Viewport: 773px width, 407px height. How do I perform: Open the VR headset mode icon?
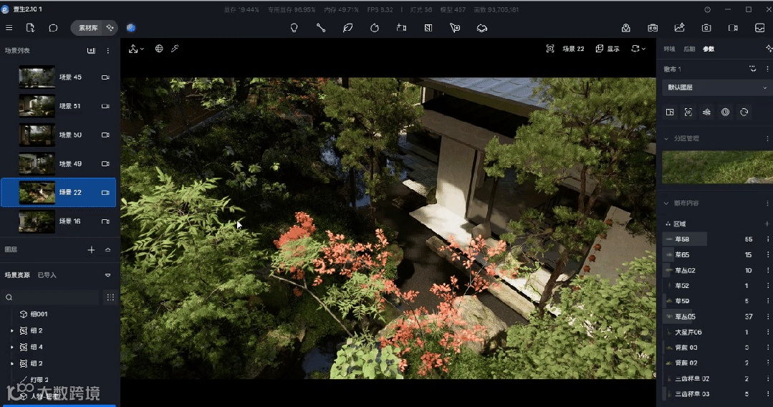pyautogui.click(x=653, y=28)
